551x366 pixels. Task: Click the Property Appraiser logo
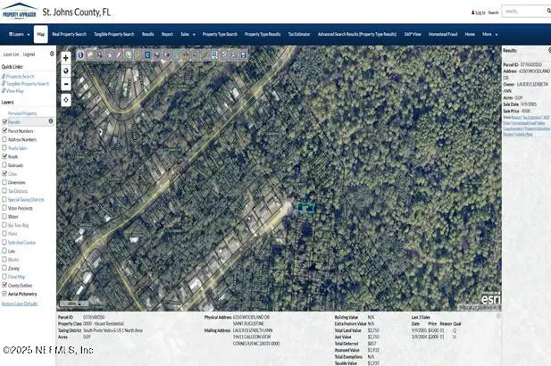[x=20, y=12]
